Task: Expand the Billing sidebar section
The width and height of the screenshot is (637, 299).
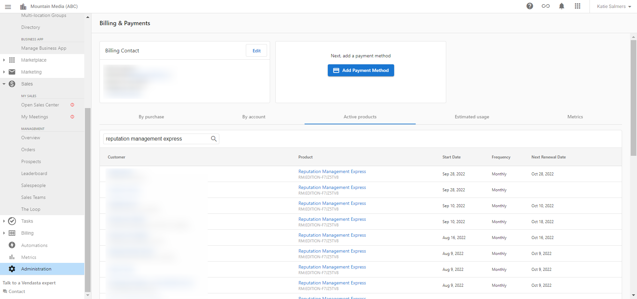Action: coord(4,233)
